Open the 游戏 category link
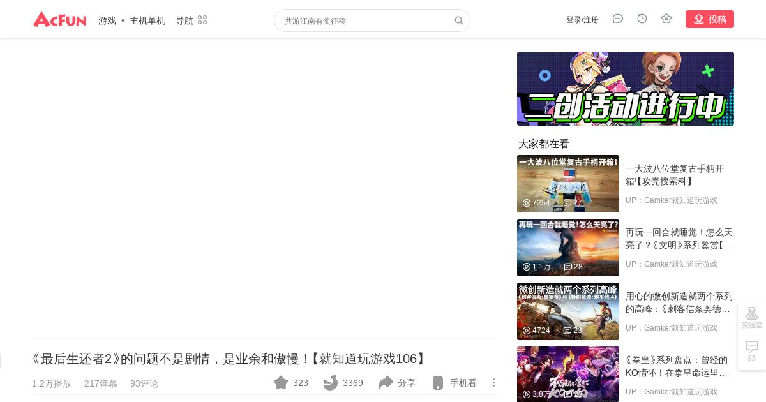 pyautogui.click(x=107, y=20)
